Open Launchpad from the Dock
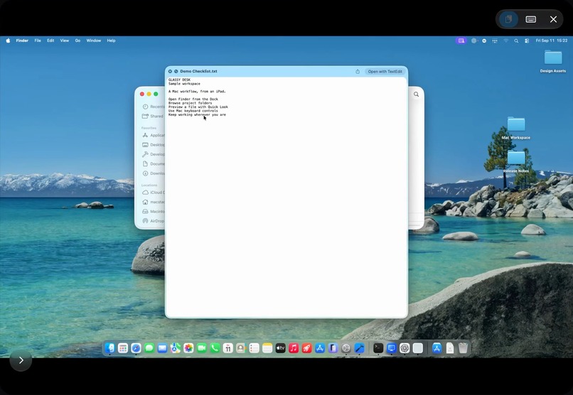Image resolution: width=573 pixels, height=395 pixels. [123, 348]
